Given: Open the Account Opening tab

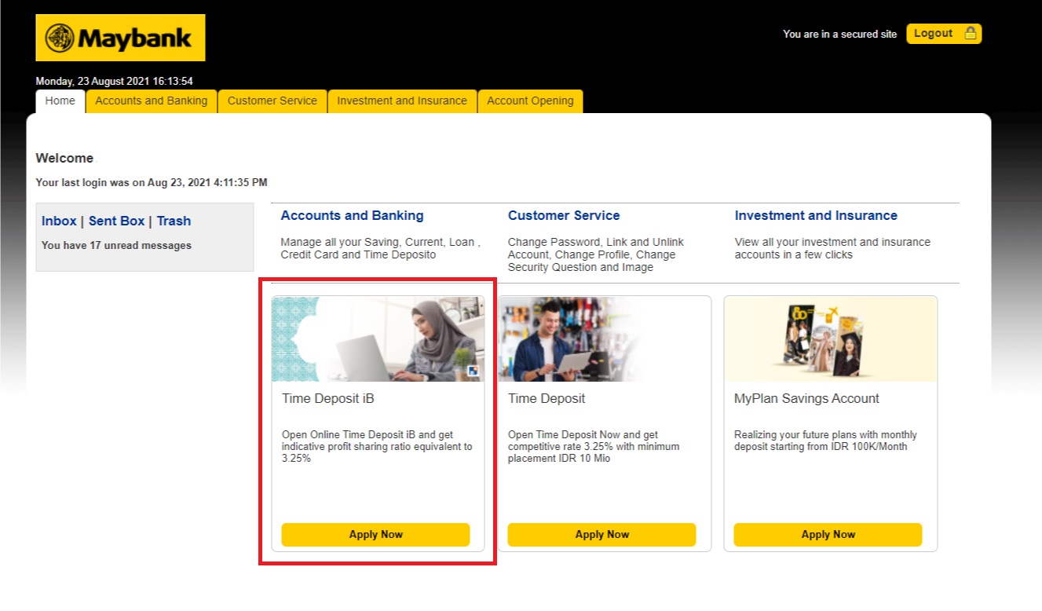Looking at the screenshot, I should tap(530, 101).
